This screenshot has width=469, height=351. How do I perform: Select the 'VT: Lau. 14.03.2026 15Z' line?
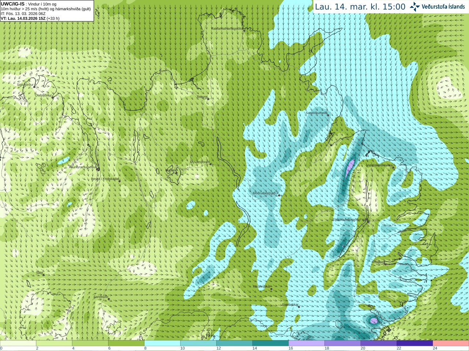(x=30, y=18)
